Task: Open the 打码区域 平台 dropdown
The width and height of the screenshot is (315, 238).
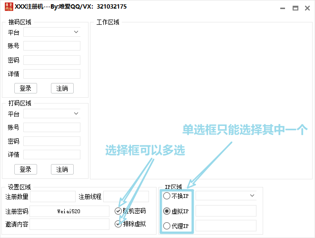Action: [x=52, y=114]
